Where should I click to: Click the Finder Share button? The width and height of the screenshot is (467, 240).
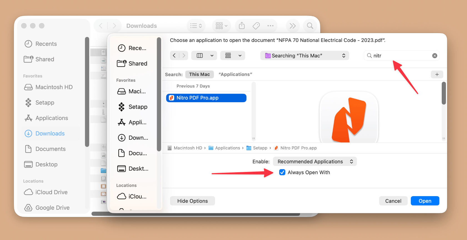[x=242, y=26]
